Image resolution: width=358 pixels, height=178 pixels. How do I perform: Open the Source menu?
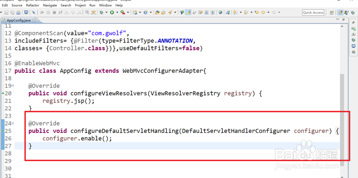(17, 5)
